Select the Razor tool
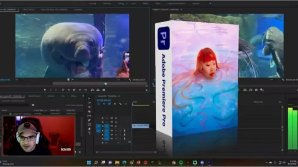Image resolution: width=298 pixels, height=167 pixels. [89, 112]
